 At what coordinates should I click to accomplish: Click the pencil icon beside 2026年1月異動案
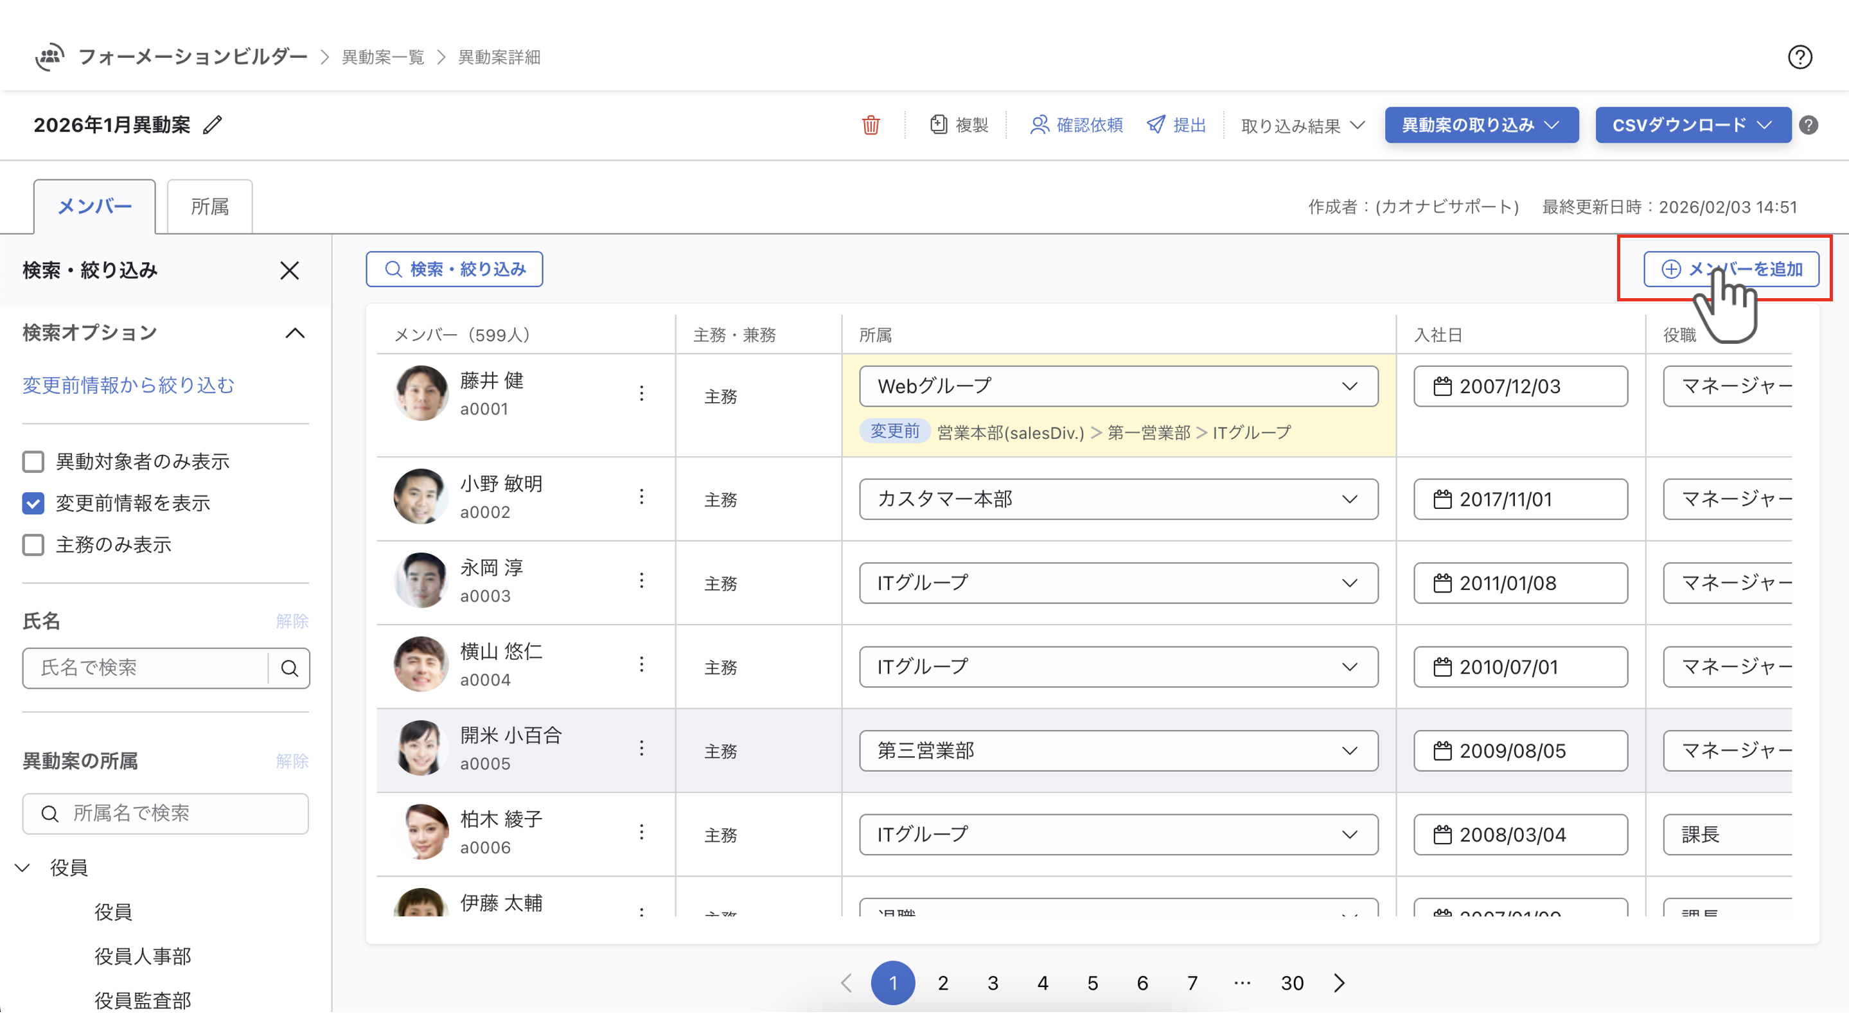coord(213,125)
